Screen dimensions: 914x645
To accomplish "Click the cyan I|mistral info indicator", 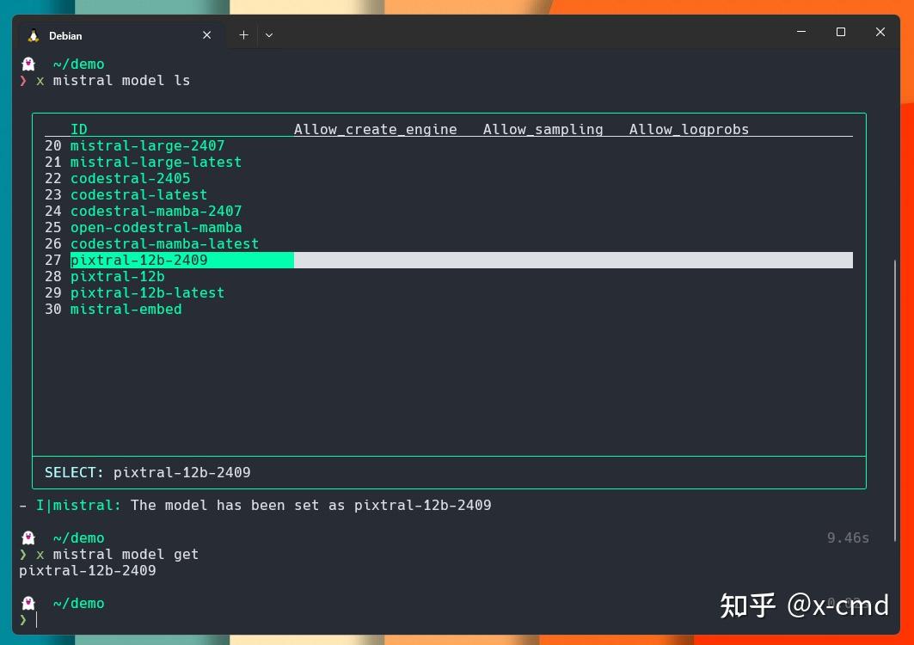I will tap(78, 505).
